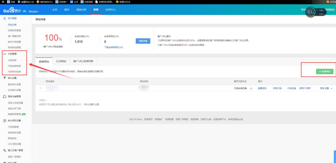
Task: Open 代码自动安装 in the sidebar
Action: point(14,72)
